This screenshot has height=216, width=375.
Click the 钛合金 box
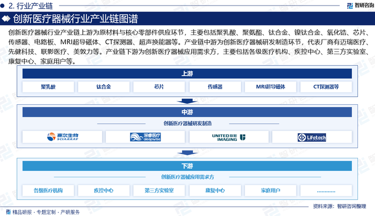103,87
